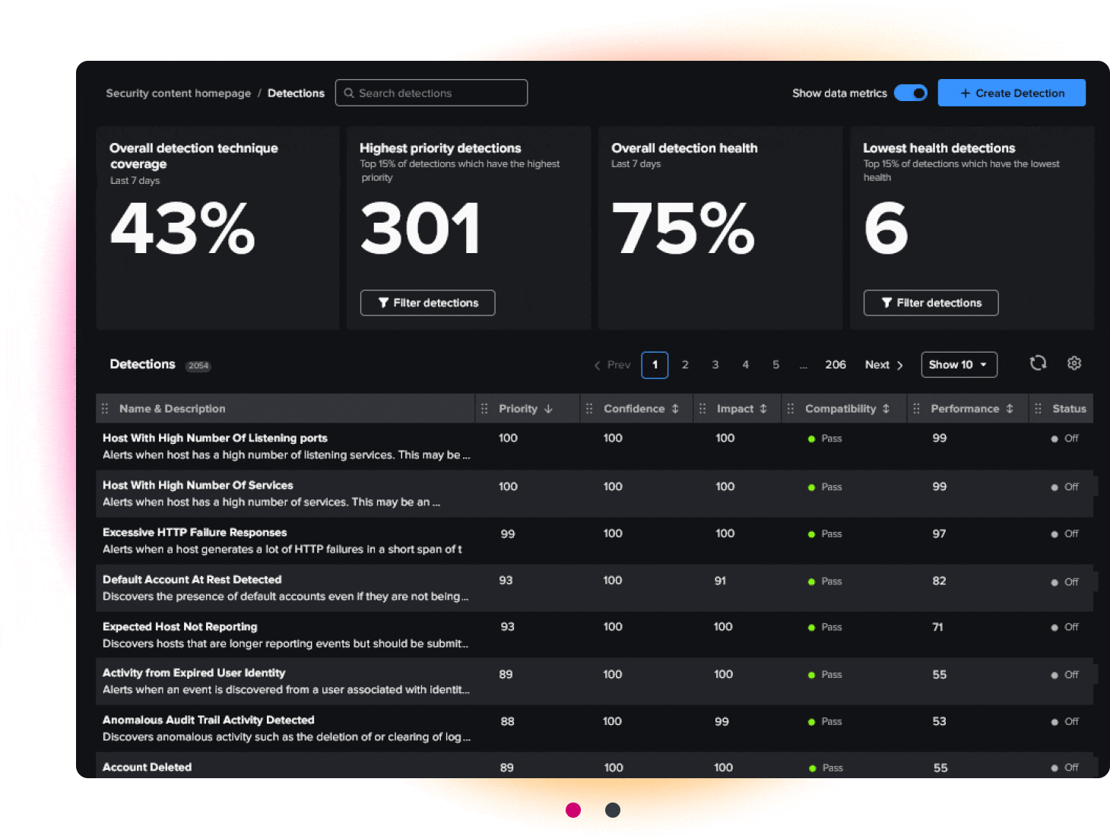Click the search magnifier icon in search bar
This screenshot has width=1110, height=839.
tap(349, 93)
